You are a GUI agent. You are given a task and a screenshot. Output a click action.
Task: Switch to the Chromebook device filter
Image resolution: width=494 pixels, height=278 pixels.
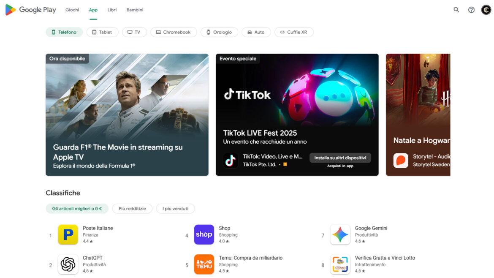[174, 32]
